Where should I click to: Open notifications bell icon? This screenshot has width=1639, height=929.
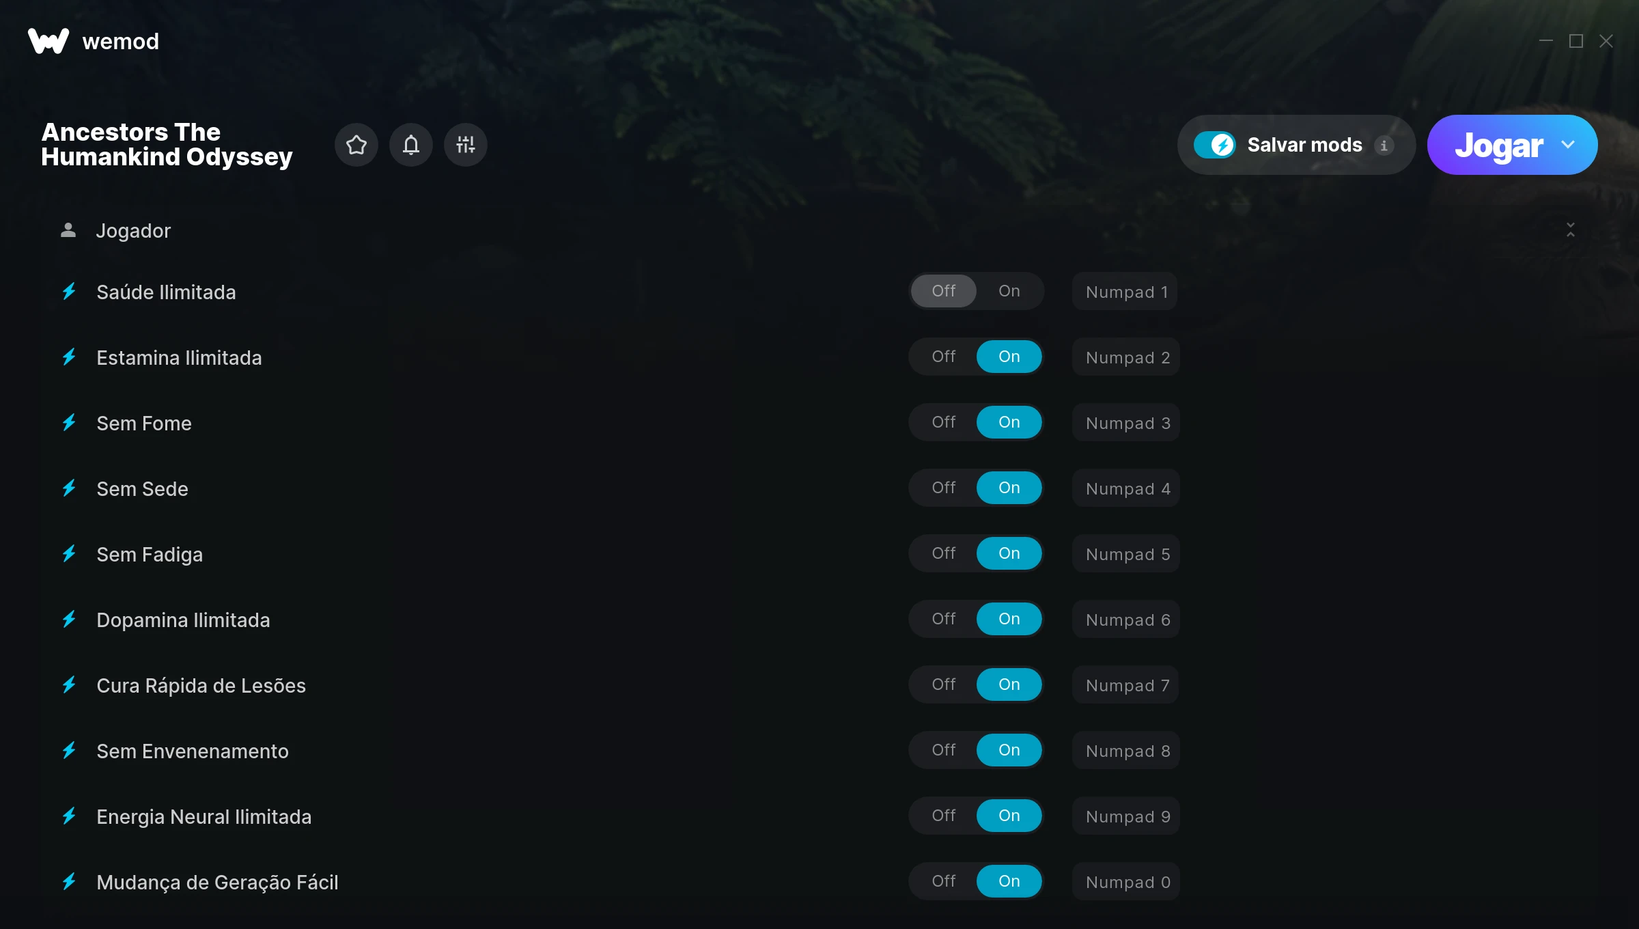point(411,145)
